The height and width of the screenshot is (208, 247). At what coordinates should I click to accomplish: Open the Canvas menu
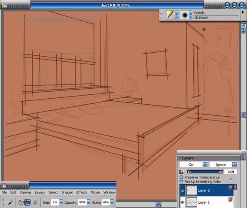point(25,193)
